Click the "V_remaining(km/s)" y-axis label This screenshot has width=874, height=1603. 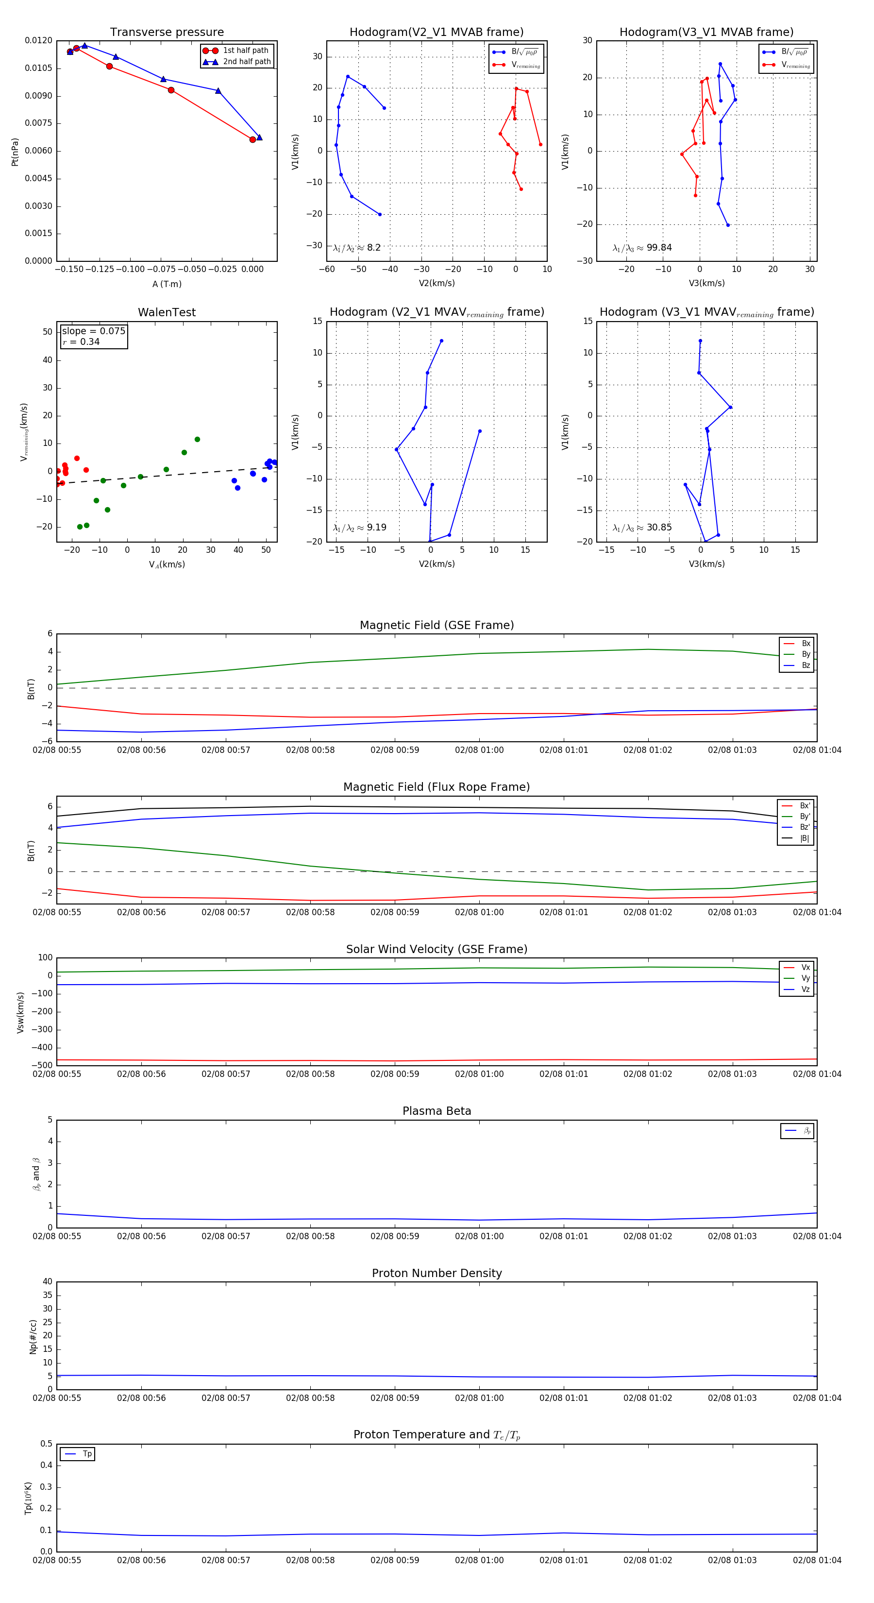click(24, 432)
